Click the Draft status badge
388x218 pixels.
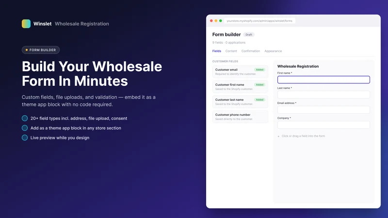point(249,34)
